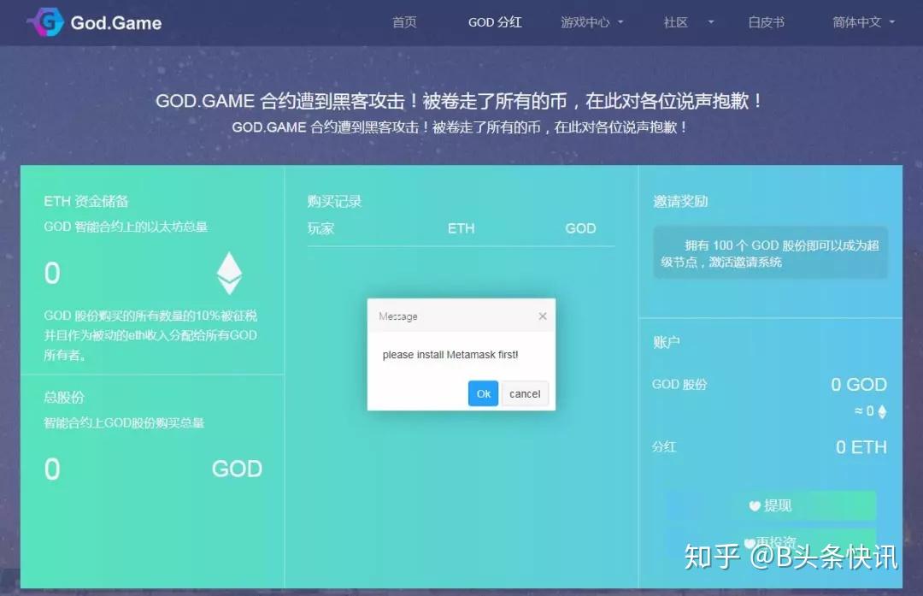Click the '0 ETH' dividend value
The width and height of the screenshot is (923, 596).
(x=861, y=447)
